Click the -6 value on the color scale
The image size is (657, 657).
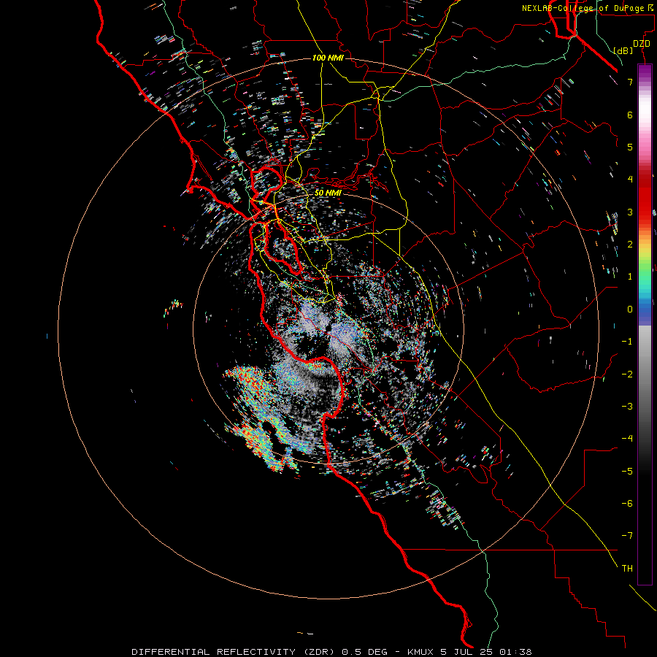(x=627, y=504)
